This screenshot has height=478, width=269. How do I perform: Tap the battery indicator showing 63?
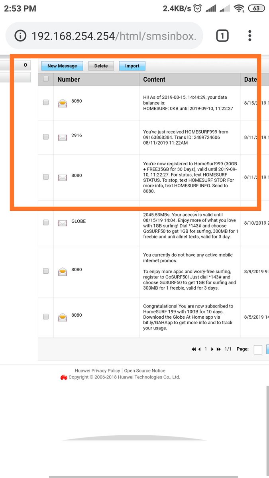(x=257, y=8)
